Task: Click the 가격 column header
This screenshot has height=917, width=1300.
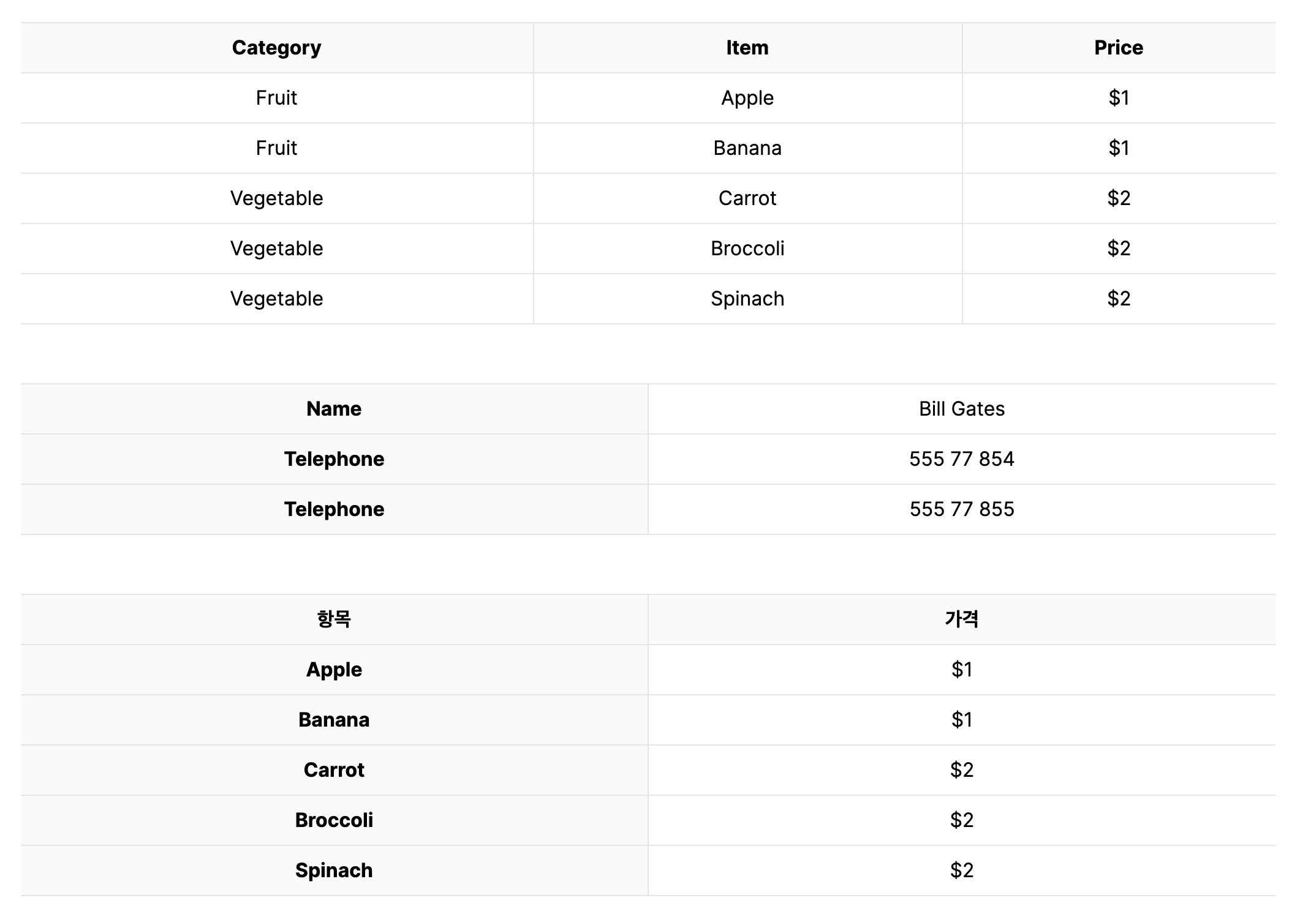Action: (x=962, y=619)
